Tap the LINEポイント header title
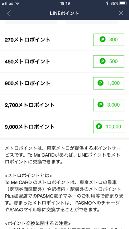The height and width of the screenshot is (229, 129). pyautogui.click(x=64, y=13)
